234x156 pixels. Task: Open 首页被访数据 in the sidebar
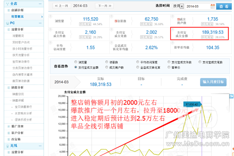tap(21, 81)
